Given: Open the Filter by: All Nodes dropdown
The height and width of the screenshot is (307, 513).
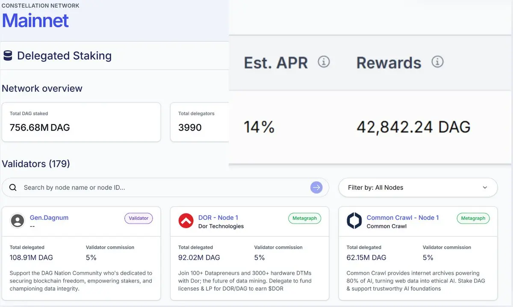Looking at the screenshot, I should point(418,187).
